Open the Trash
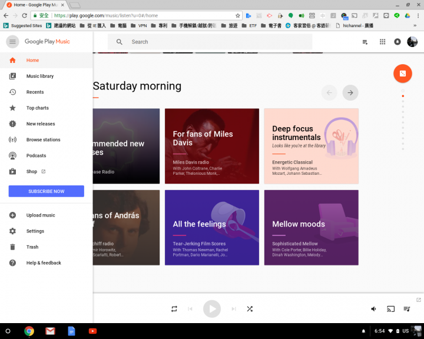The width and height of the screenshot is (424, 339). coord(47,247)
